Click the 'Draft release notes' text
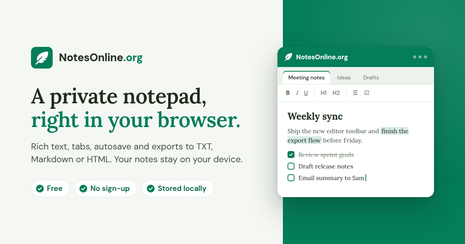 [x=325, y=167]
